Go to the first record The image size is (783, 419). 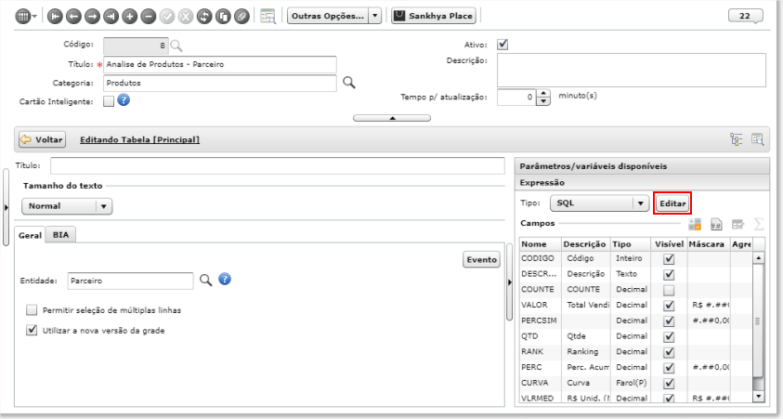point(55,17)
